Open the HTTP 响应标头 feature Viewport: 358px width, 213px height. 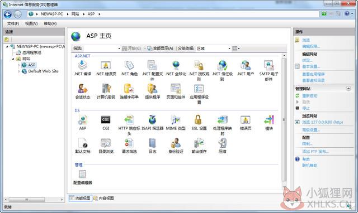pyautogui.click(x=129, y=125)
